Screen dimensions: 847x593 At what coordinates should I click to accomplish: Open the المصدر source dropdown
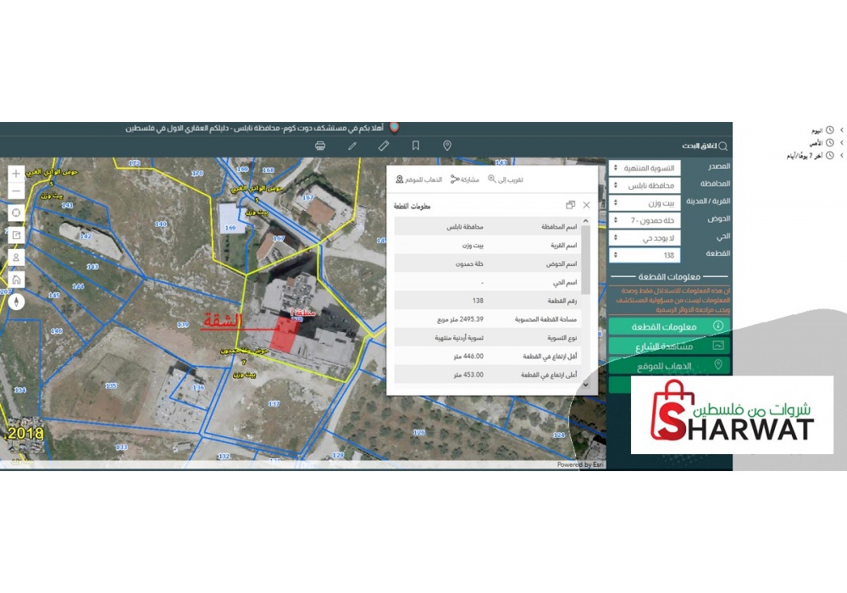click(644, 167)
